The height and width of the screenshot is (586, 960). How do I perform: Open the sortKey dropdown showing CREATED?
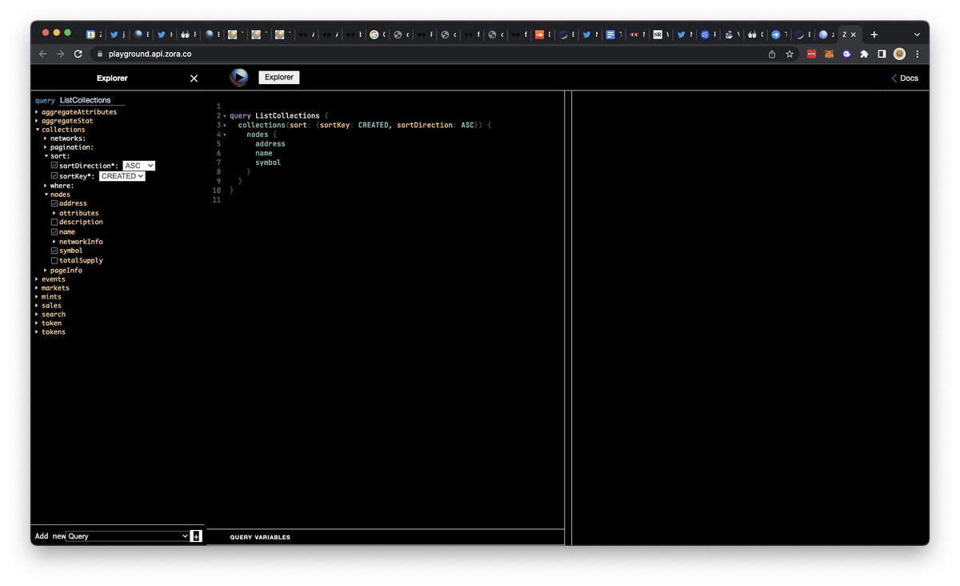[x=122, y=175]
